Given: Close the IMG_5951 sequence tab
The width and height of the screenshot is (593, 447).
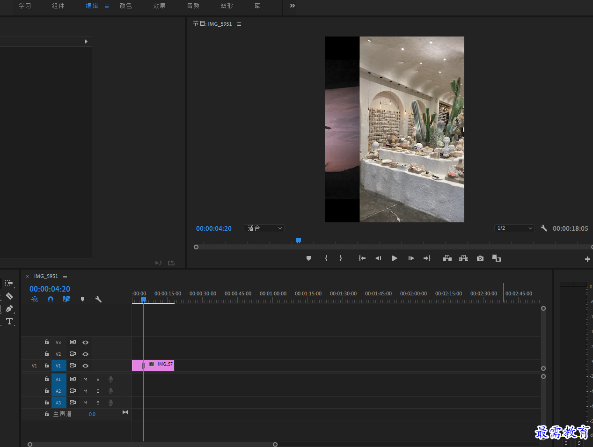Looking at the screenshot, I should point(27,277).
